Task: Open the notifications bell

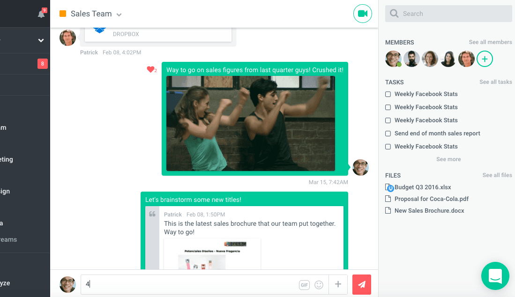Action: [x=41, y=14]
